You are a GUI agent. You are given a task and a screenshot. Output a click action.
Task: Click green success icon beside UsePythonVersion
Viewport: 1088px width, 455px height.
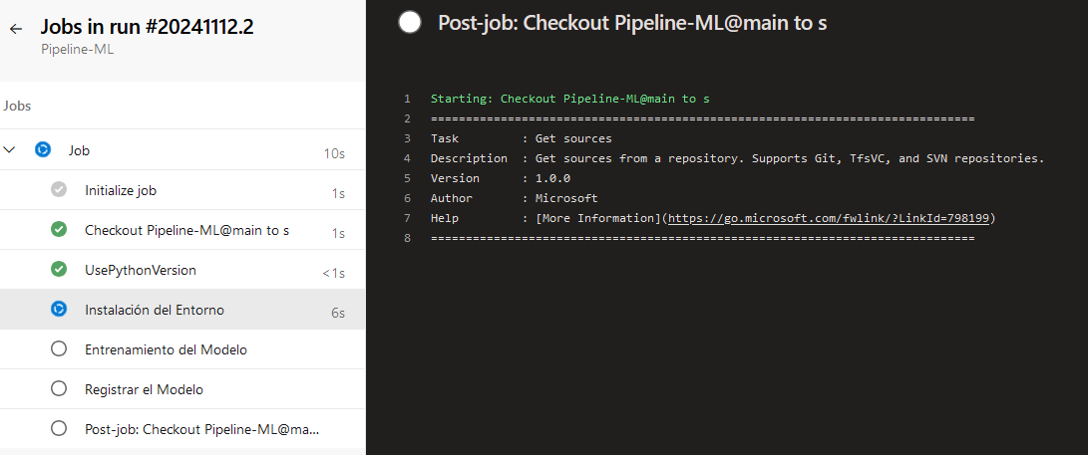coord(59,270)
